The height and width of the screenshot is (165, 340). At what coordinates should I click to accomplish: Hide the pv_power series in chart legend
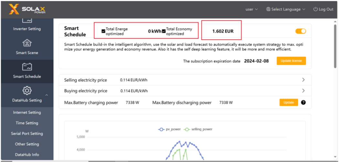[x=169, y=129]
